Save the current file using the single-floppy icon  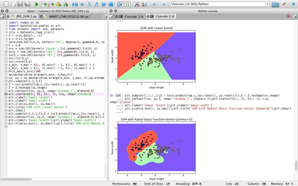point(20,4)
